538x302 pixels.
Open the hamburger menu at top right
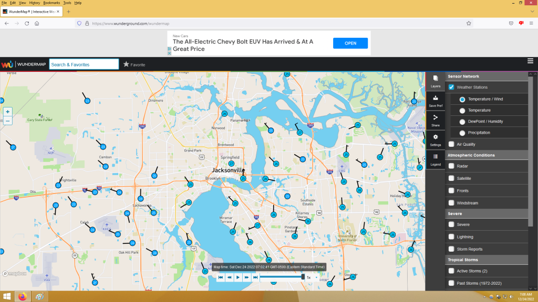(530, 61)
